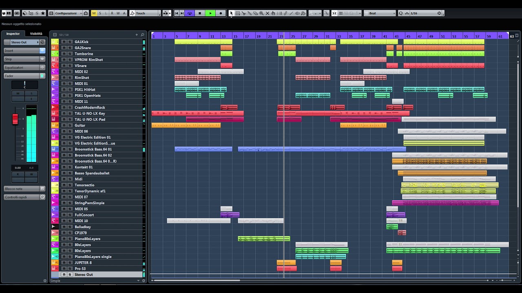Toggle Snap on/off button

click(x=334, y=13)
